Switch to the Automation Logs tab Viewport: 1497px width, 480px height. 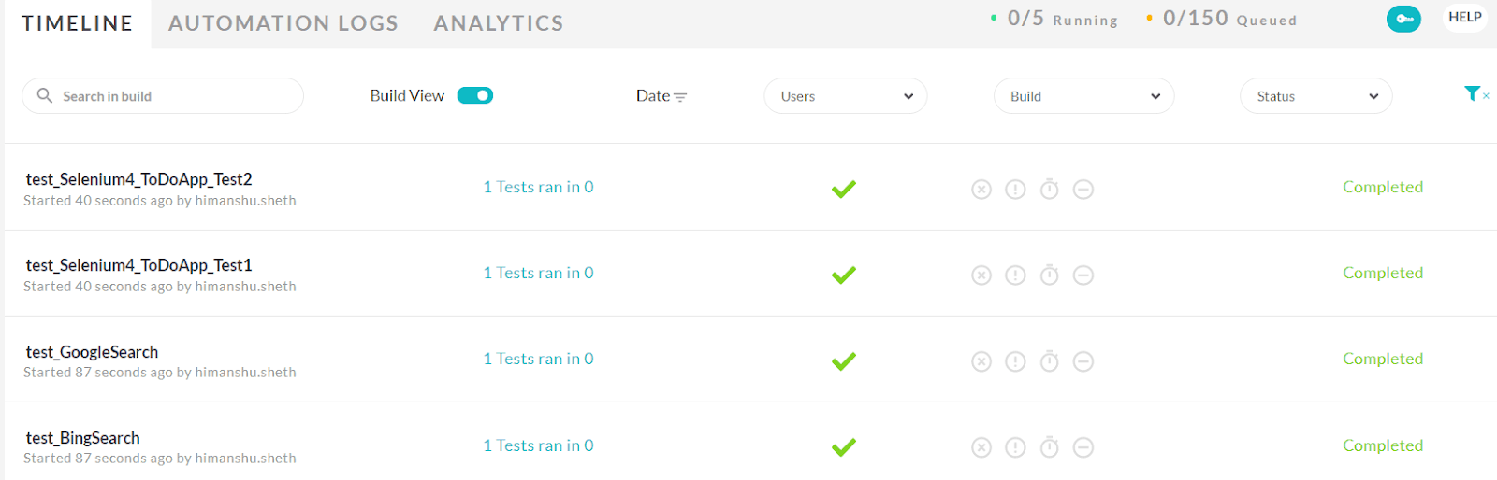click(283, 23)
